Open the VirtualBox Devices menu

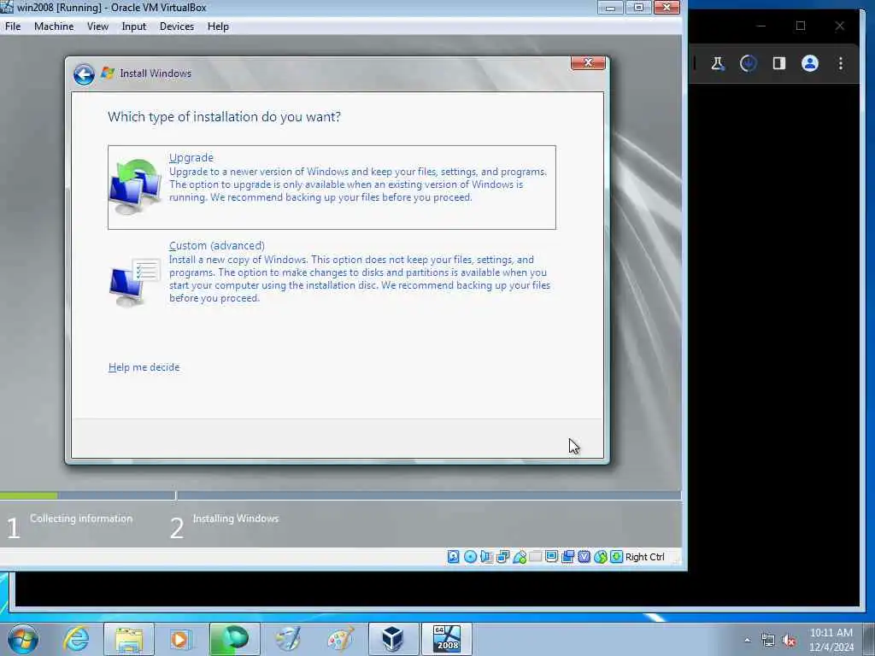click(177, 26)
